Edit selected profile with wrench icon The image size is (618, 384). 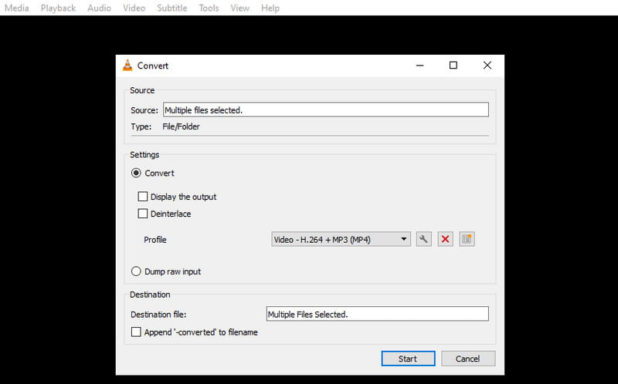coord(423,239)
